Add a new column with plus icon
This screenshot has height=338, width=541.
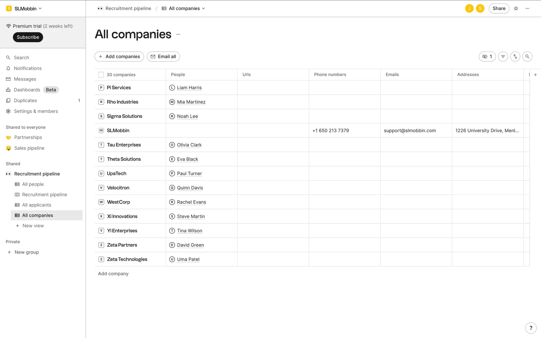click(x=535, y=75)
